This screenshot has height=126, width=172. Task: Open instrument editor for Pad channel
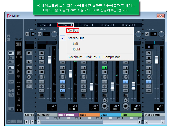click(x=126, y=96)
